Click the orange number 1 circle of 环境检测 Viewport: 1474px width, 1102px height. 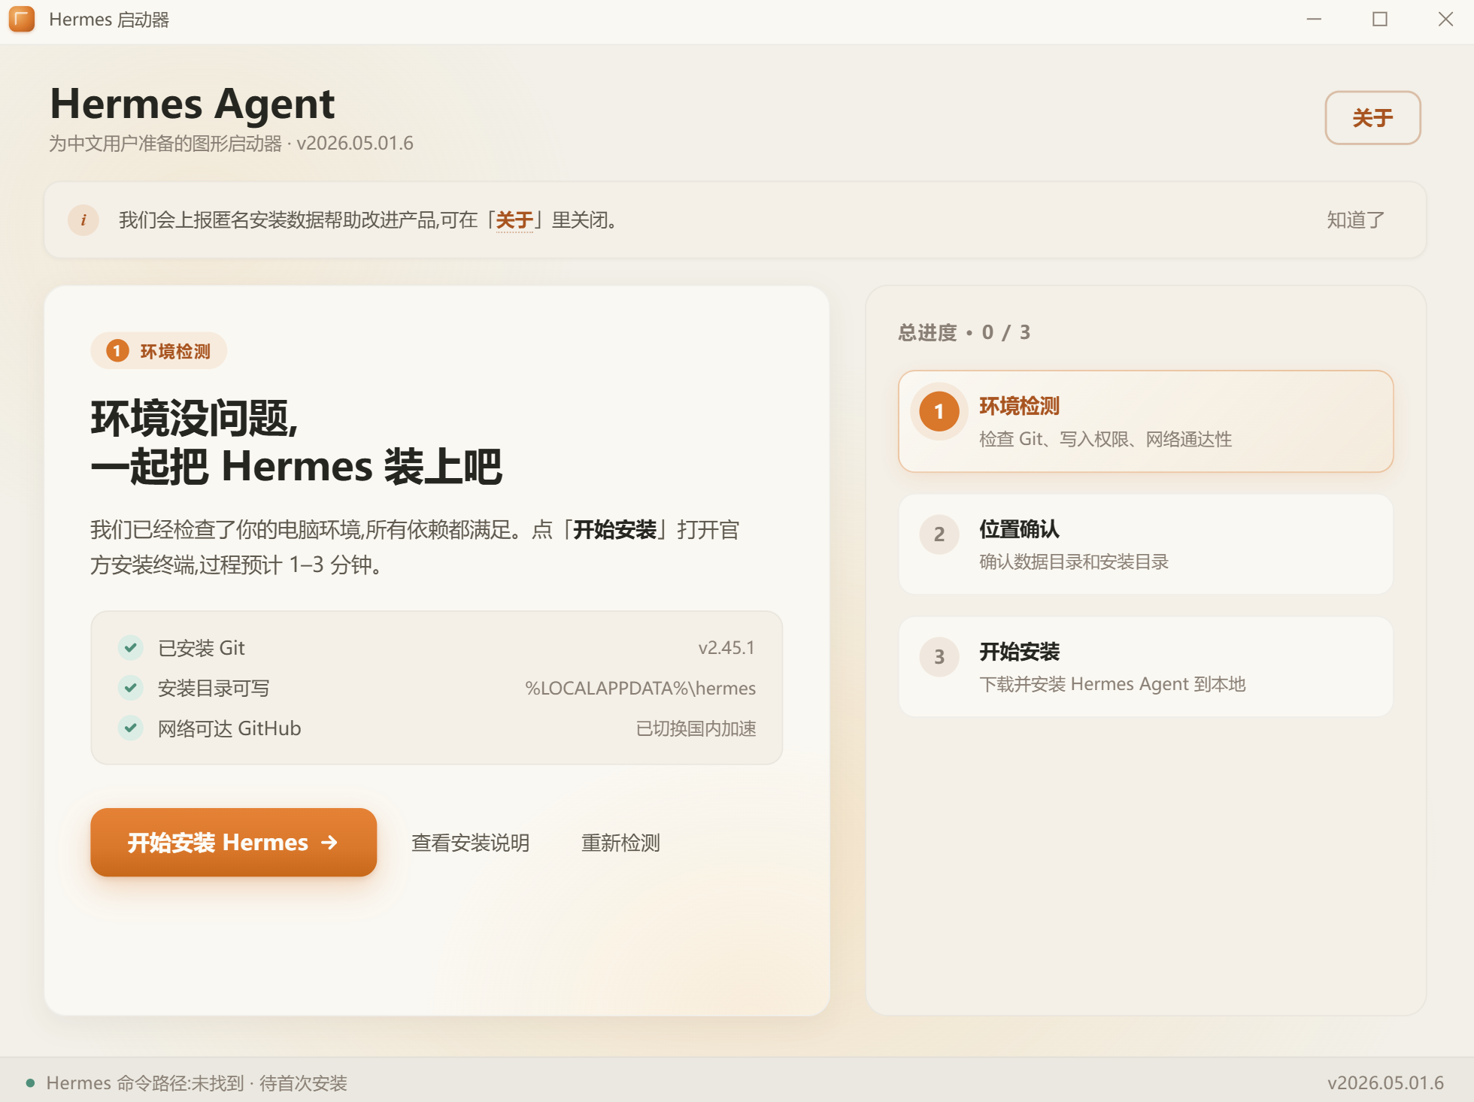(939, 412)
